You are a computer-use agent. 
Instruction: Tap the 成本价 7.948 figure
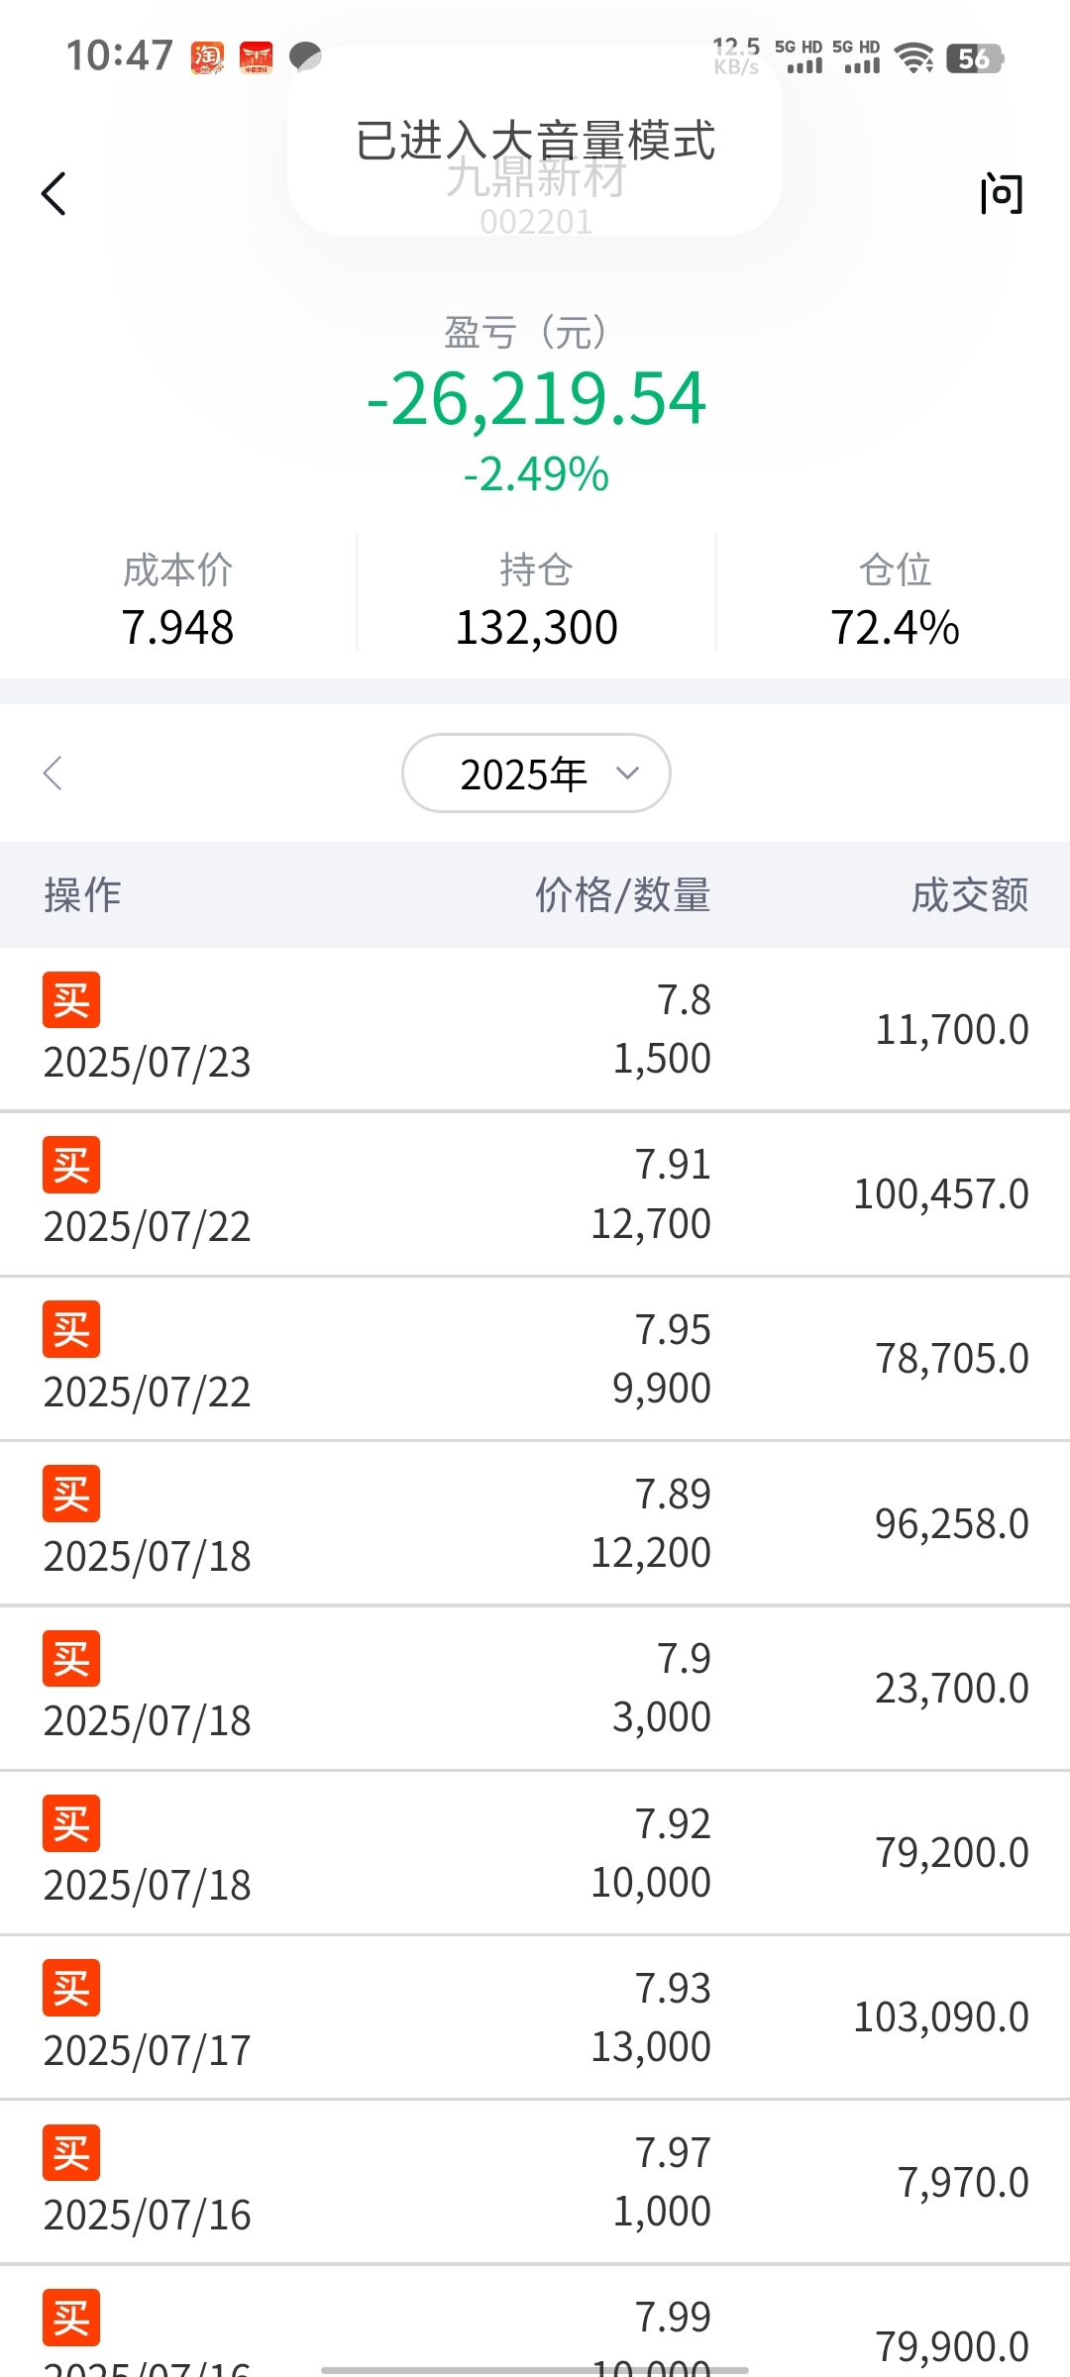coord(178,627)
